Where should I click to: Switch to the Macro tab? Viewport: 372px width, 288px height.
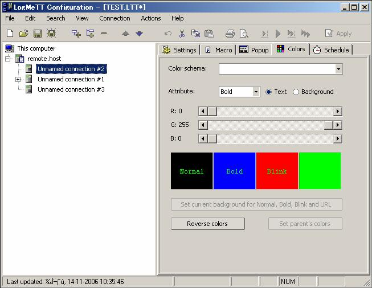coord(218,50)
